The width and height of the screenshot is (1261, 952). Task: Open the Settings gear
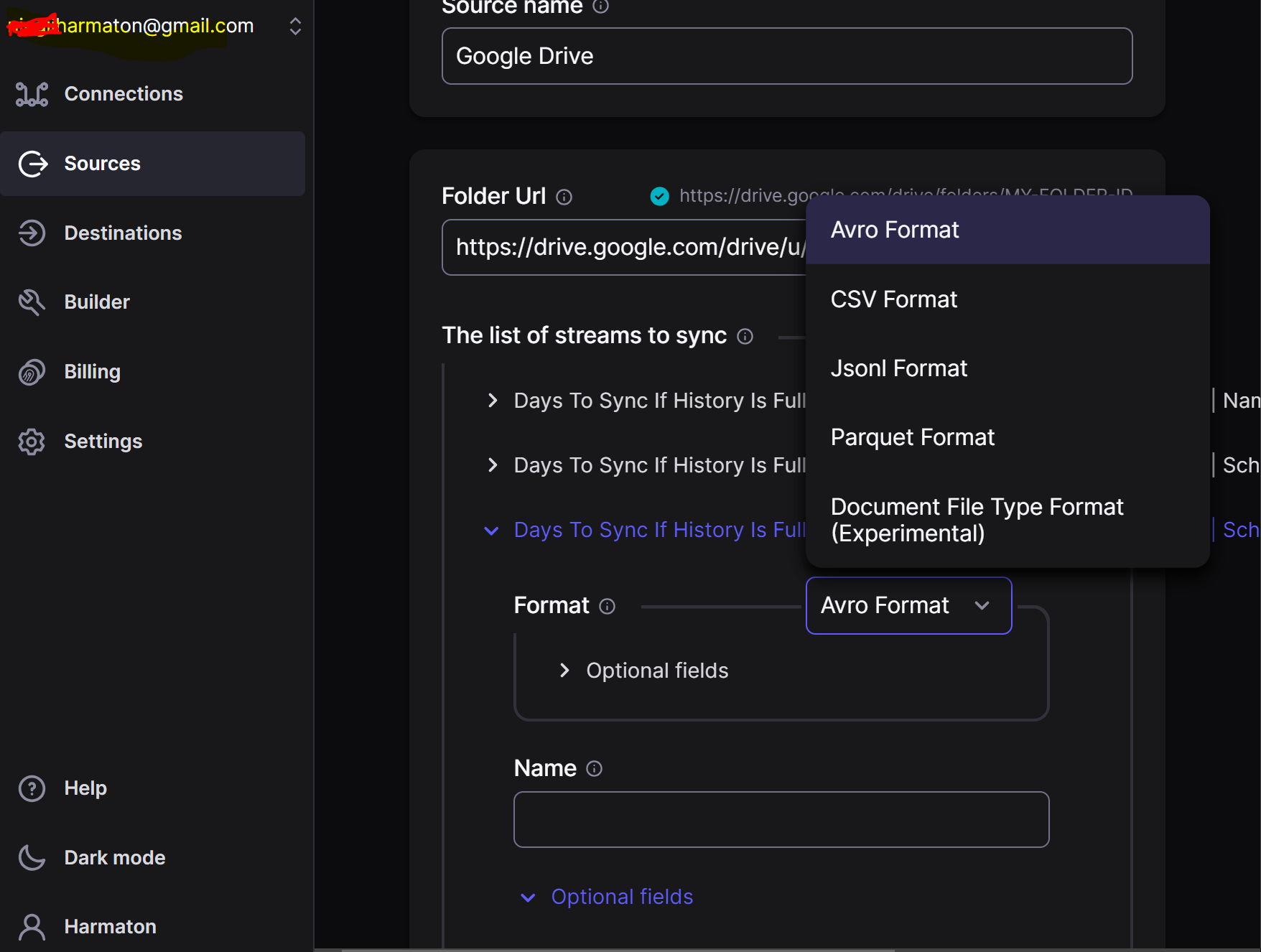click(103, 441)
